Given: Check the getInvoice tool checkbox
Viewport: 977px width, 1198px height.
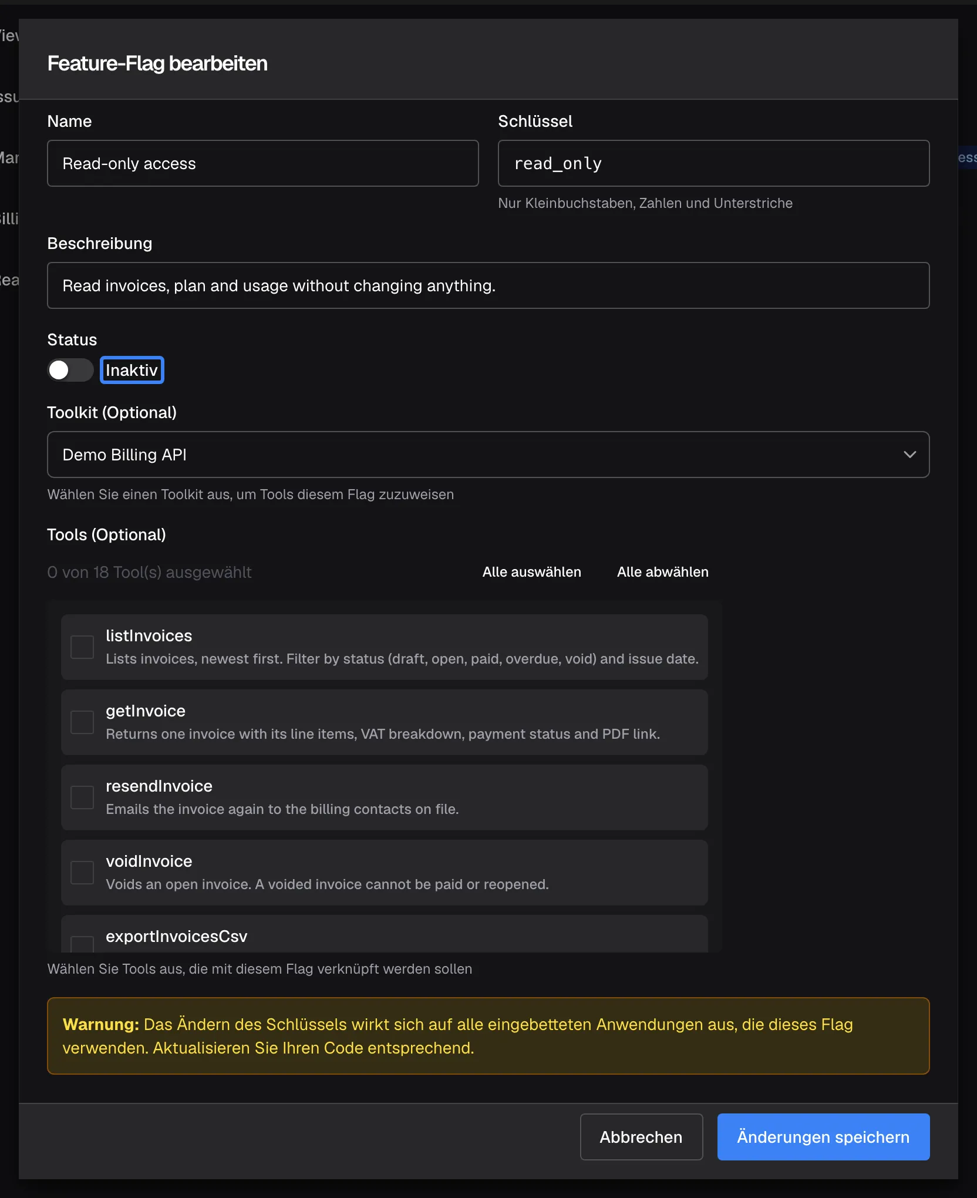Looking at the screenshot, I should [x=82, y=722].
